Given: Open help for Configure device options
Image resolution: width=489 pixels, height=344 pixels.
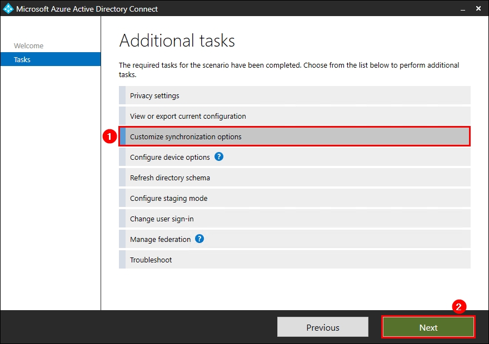Looking at the screenshot, I should point(218,156).
